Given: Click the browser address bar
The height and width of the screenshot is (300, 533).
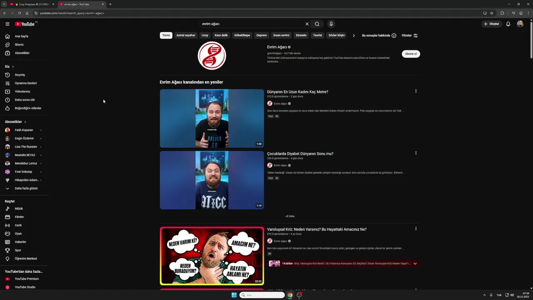Looking at the screenshot, I should (258, 13).
